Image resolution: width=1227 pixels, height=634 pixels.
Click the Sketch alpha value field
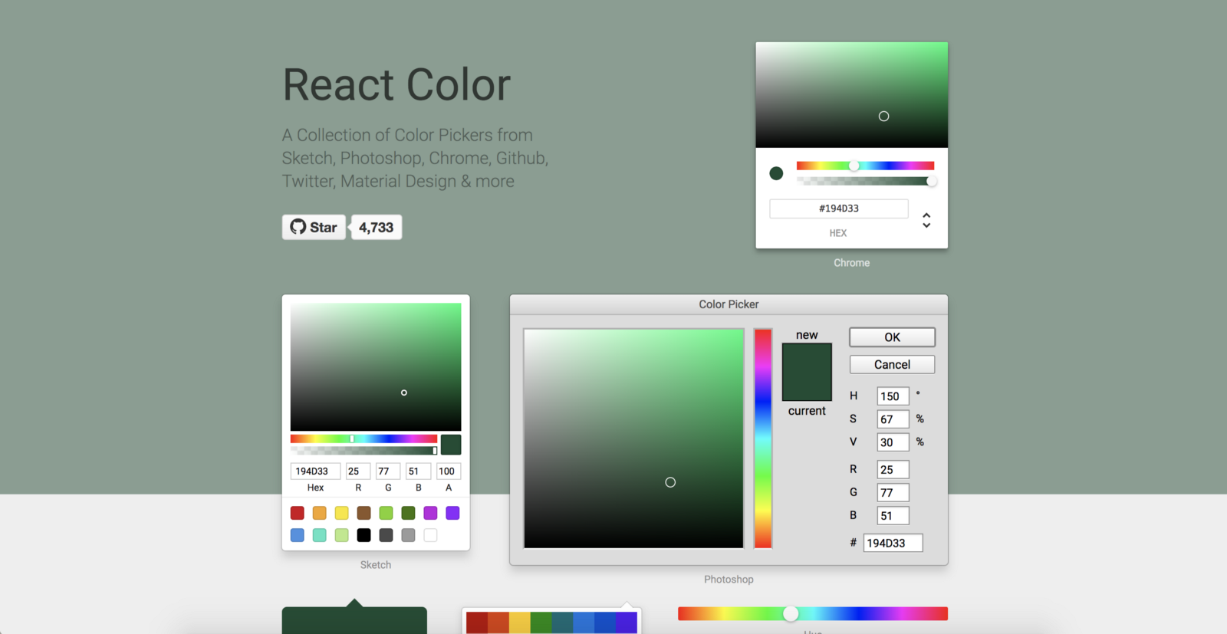point(448,471)
